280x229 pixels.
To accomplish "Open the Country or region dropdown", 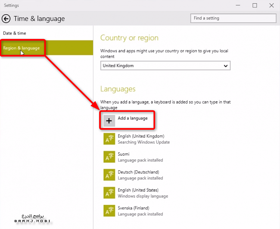I will 165,66.
